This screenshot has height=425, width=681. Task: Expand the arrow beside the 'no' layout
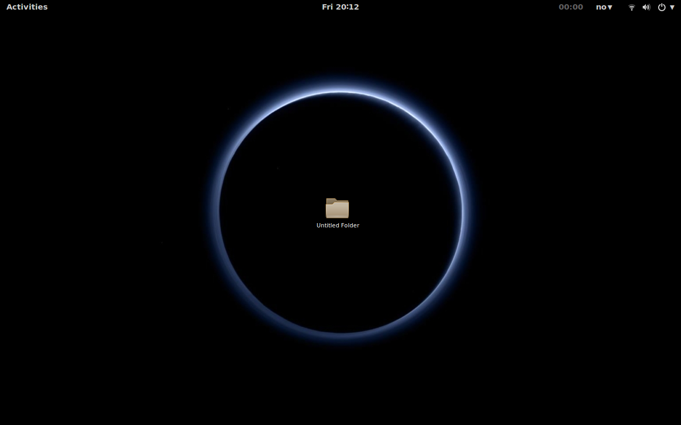(610, 7)
